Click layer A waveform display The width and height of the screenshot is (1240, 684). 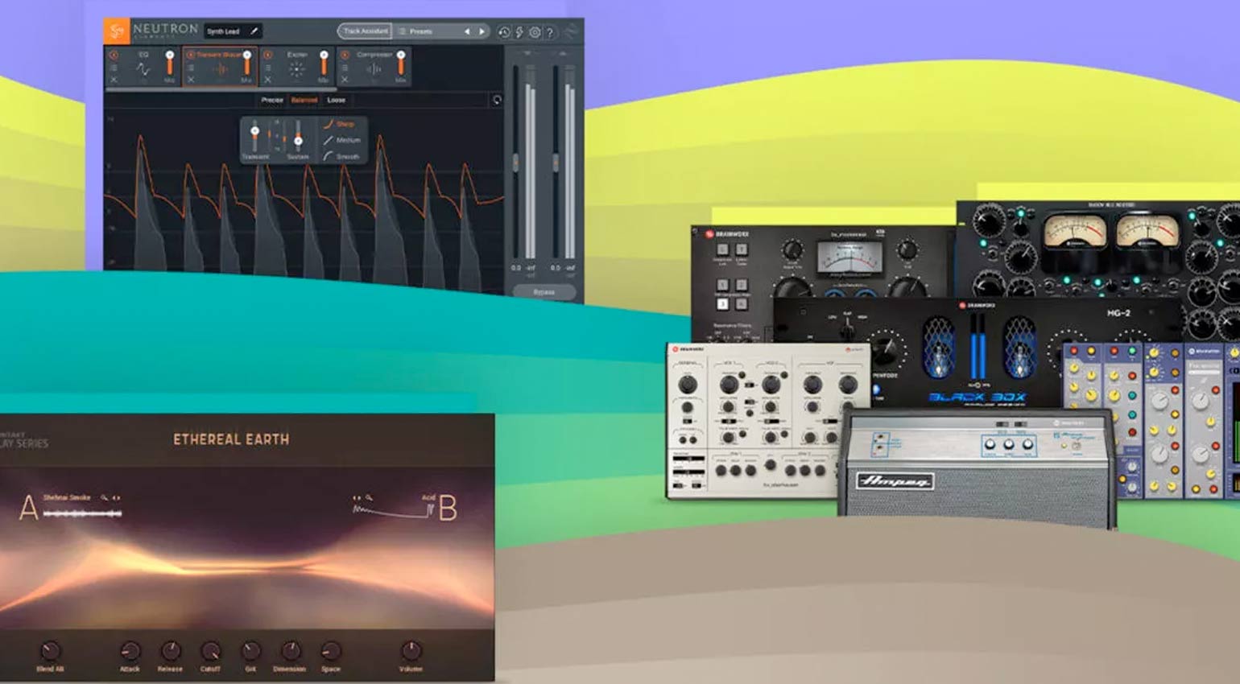[x=82, y=513]
